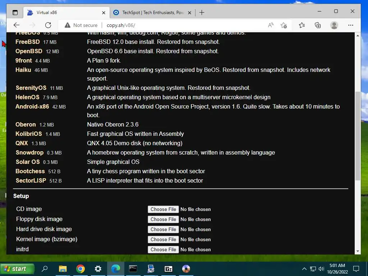Open the Collections icon
Screen dimensions: 368x276
(318, 25)
